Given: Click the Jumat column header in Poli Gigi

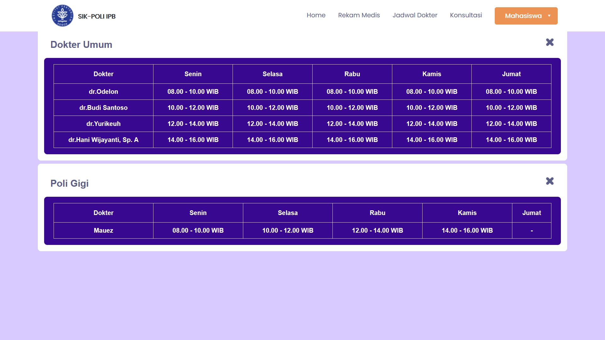Looking at the screenshot, I should [532, 213].
